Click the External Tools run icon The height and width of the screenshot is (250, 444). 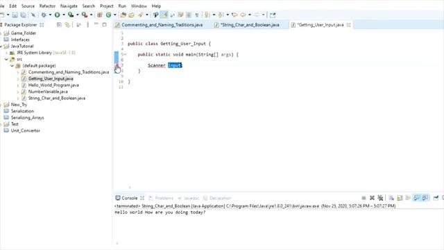tap(85, 15)
